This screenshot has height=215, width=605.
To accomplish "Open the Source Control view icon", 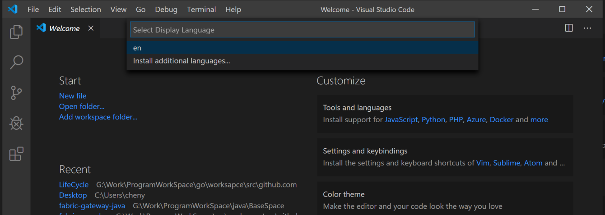I will (16, 93).
